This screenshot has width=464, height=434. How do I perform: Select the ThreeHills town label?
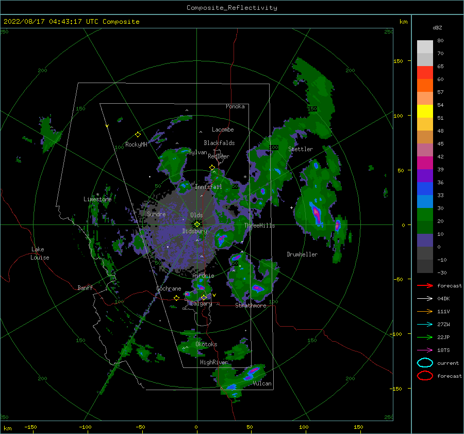(x=259, y=226)
